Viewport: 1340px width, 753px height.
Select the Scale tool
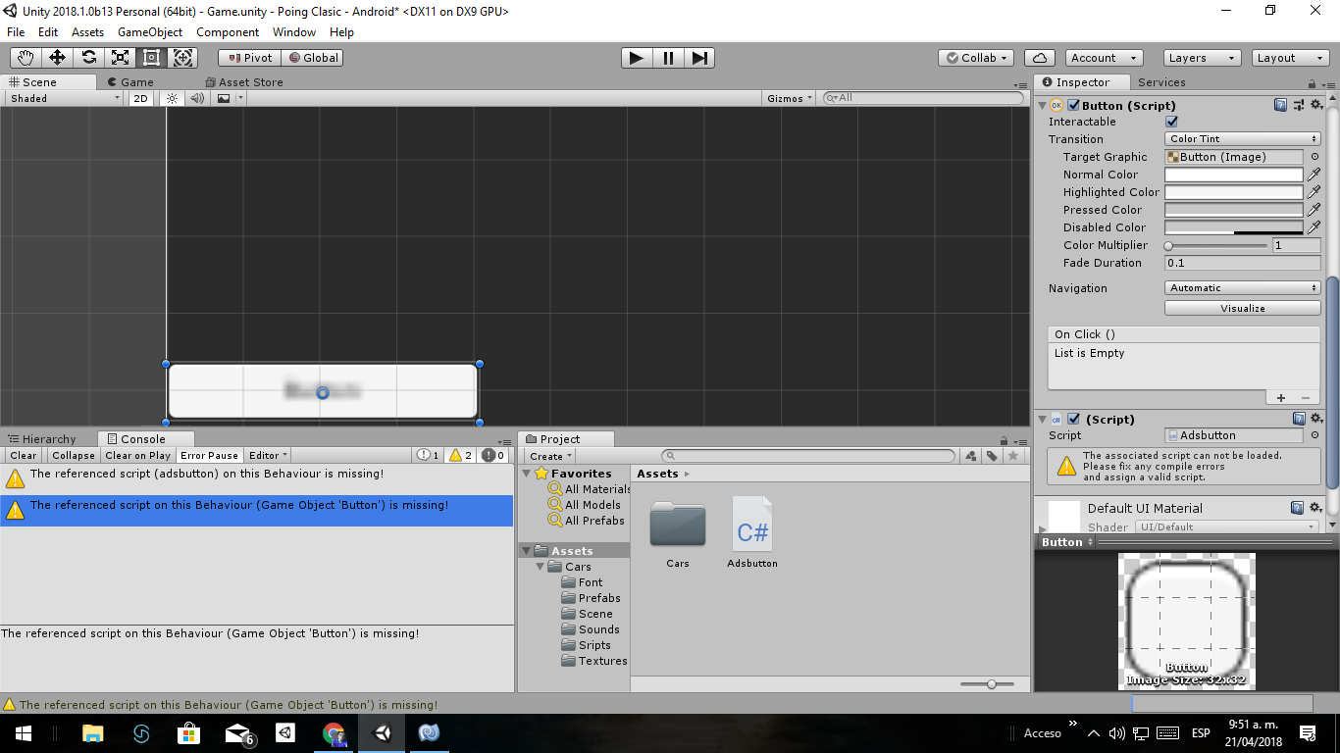pyautogui.click(x=120, y=58)
